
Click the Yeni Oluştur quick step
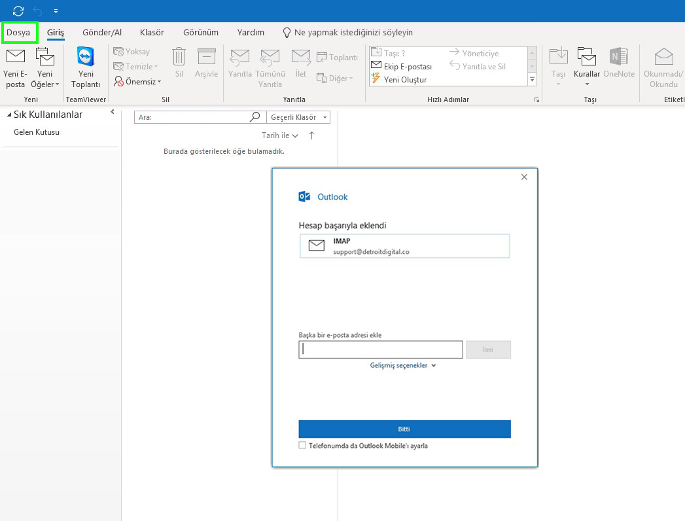400,79
